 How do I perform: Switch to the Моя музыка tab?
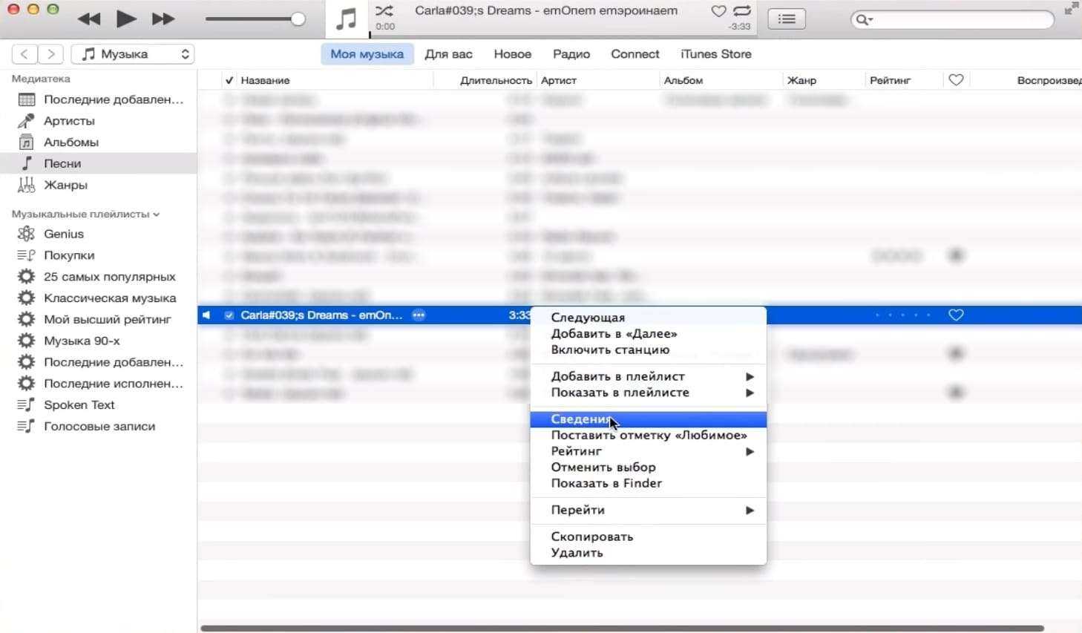point(367,54)
